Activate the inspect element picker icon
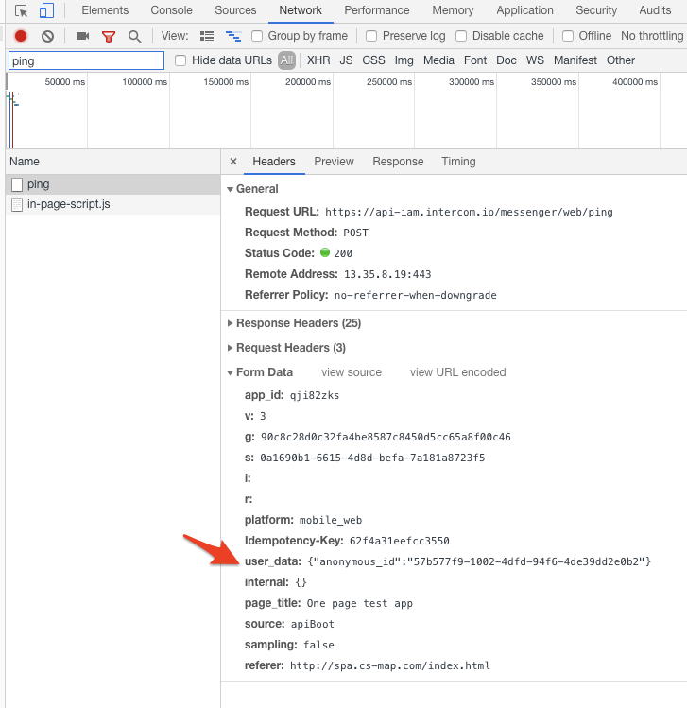This screenshot has width=687, height=708. point(21,10)
